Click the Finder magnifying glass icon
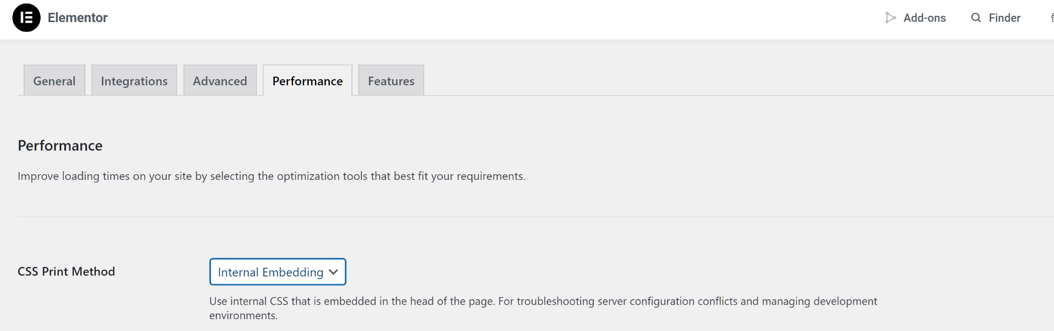1054x331 pixels. tap(976, 18)
